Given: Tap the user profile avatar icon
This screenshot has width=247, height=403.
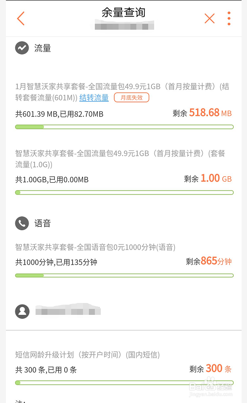Looking at the screenshot, I should (x=22, y=311).
